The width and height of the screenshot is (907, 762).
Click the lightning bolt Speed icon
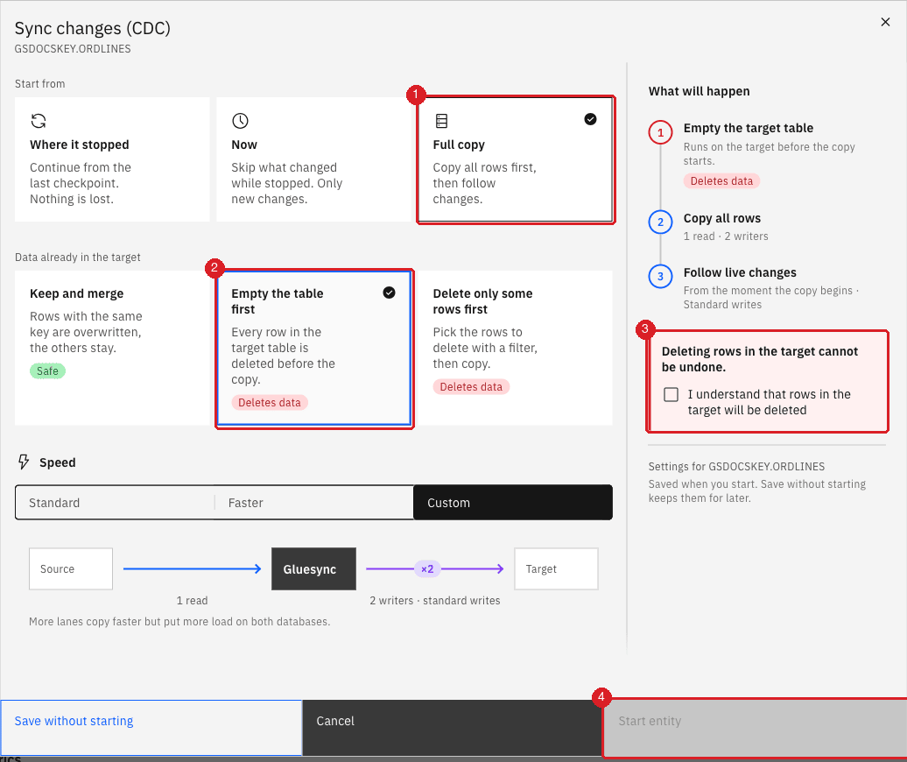(x=24, y=462)
